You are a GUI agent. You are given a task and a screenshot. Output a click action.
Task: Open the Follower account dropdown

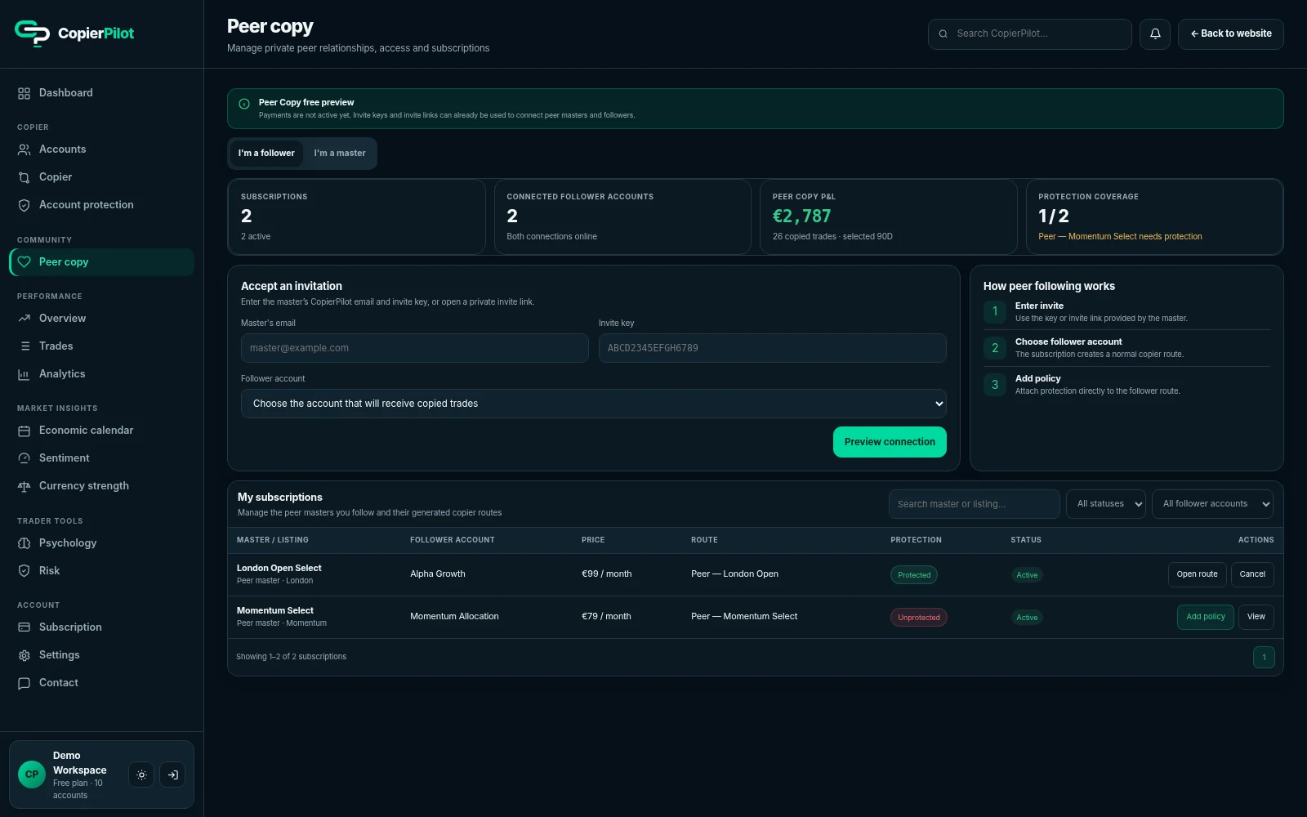pyautogui.click(x=594, y=404)
